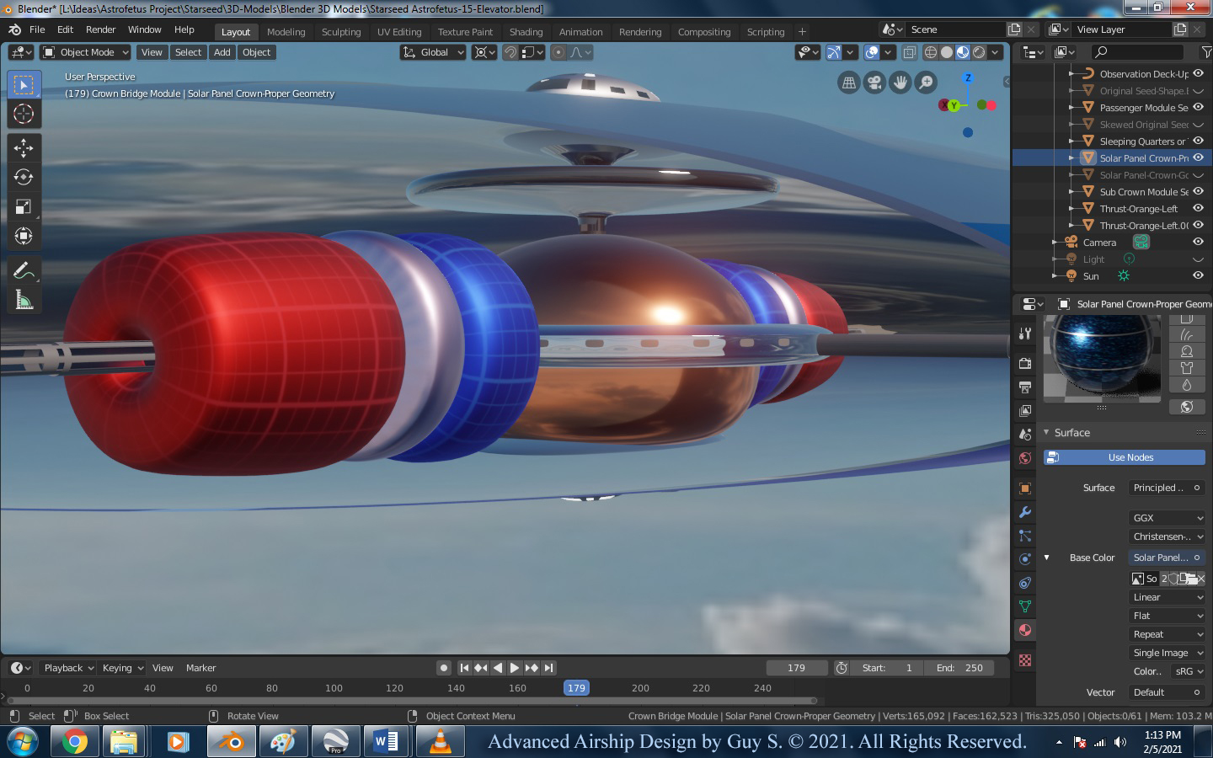The width and height of the screenshot is (1213, 758).
Task: Select the Rotate tool
Action: tap(24, 178)
